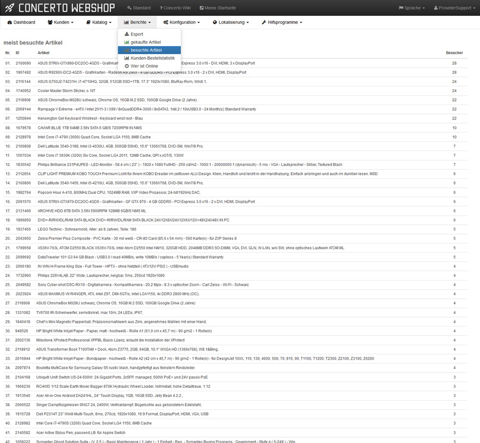Click the rocket logo icon
This screenshot has height=443, width=480.
10,8
